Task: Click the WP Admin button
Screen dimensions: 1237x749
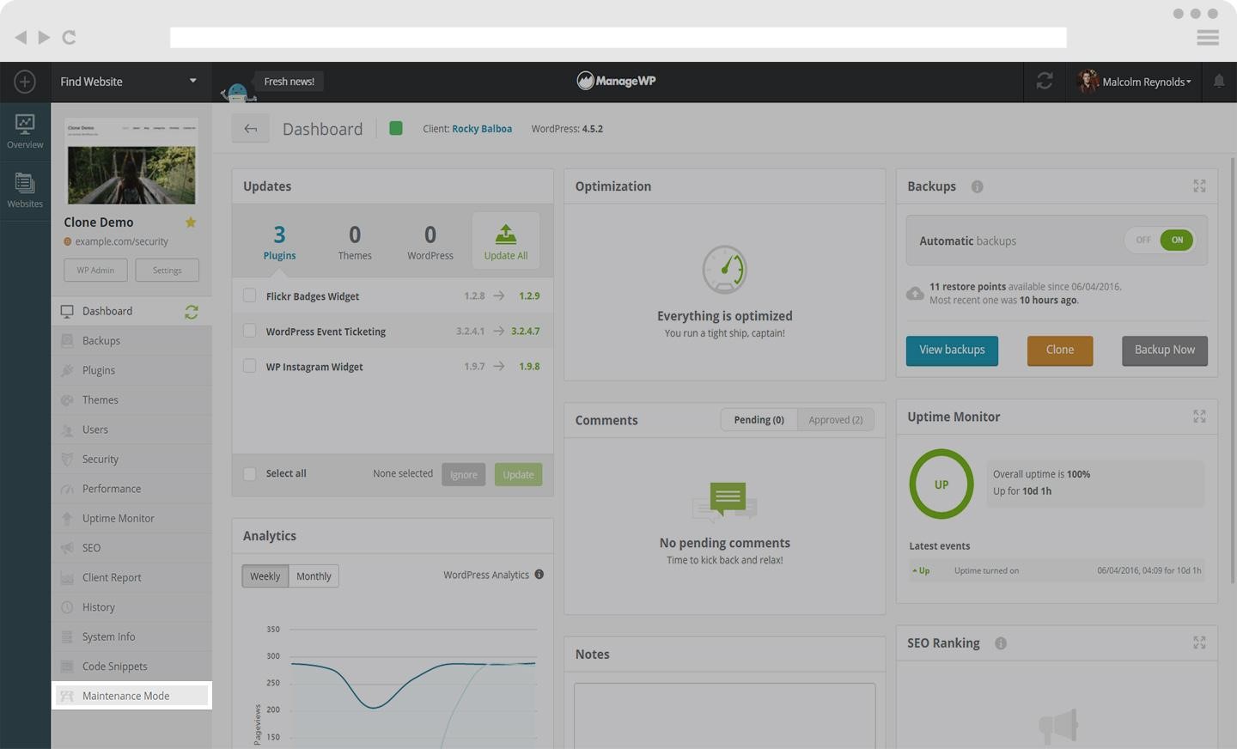Action: click(95, 270)
